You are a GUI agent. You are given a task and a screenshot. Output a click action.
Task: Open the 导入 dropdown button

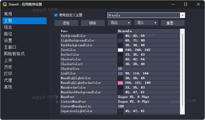(x=146, y=23)
